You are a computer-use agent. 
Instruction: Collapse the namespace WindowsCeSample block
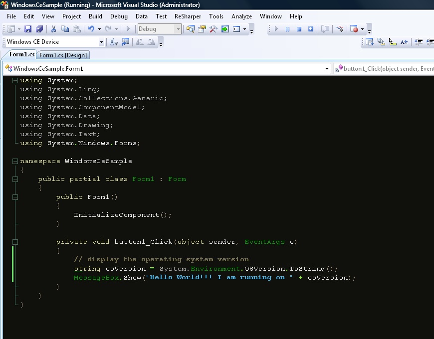[x=15, y=161]
